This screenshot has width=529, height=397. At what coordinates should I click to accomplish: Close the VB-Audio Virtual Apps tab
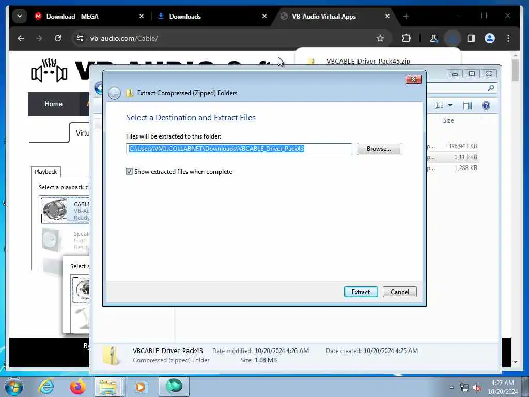387,16
